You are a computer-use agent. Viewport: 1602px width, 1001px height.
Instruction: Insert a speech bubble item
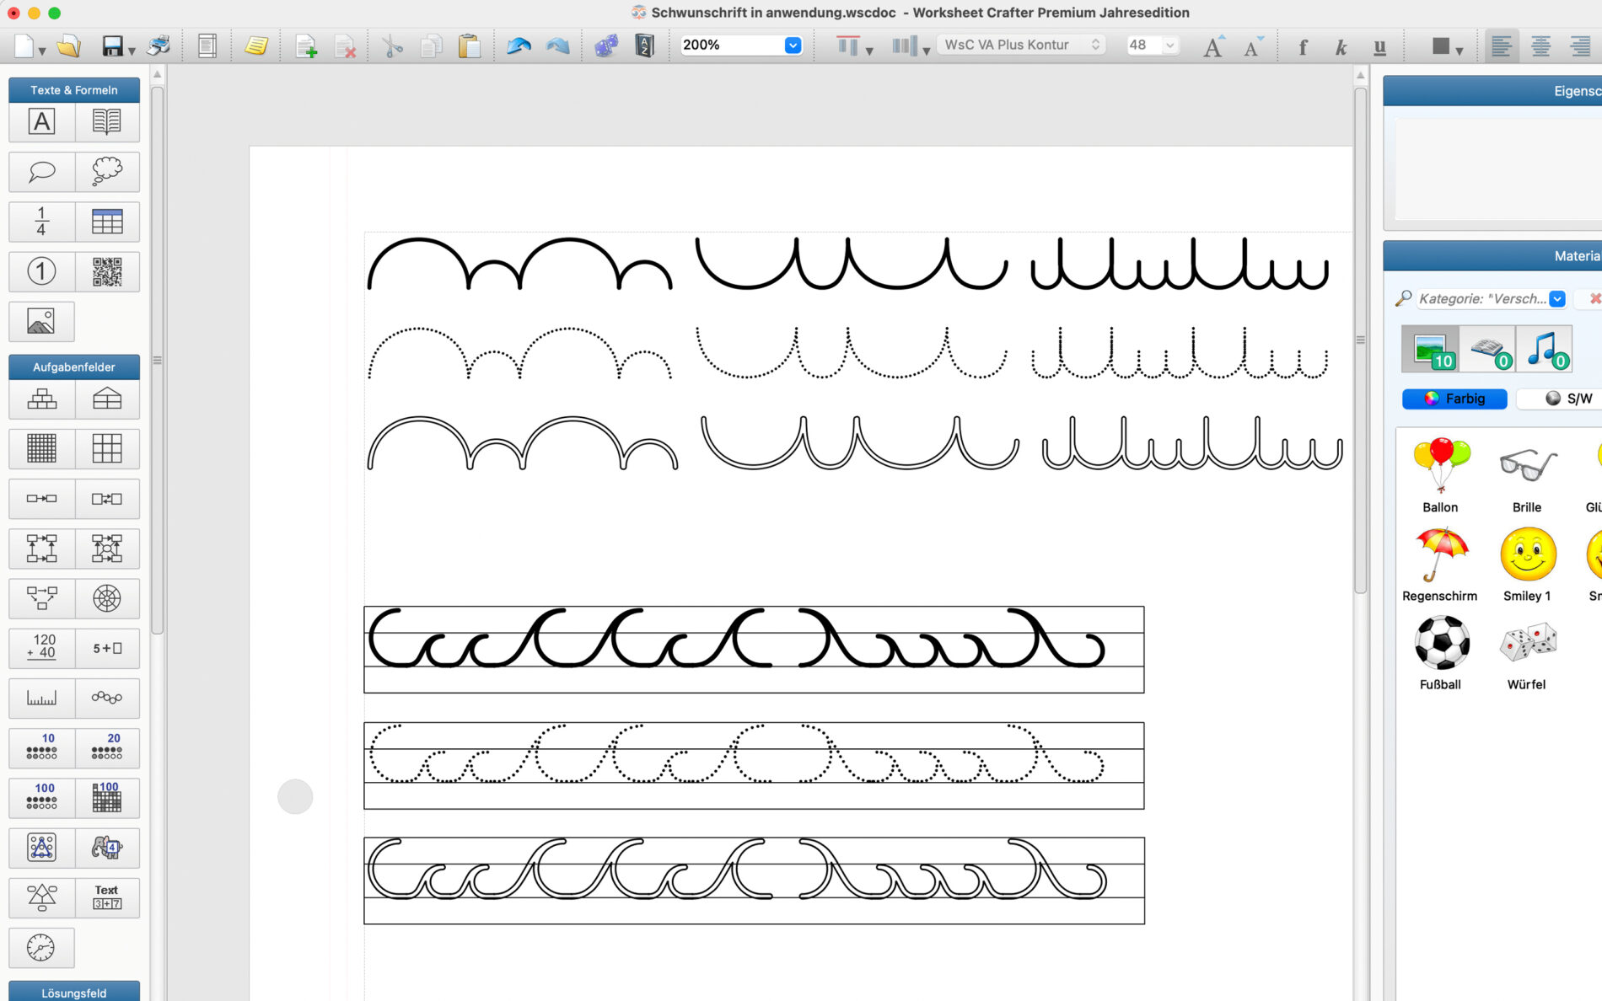pos(41,172)
